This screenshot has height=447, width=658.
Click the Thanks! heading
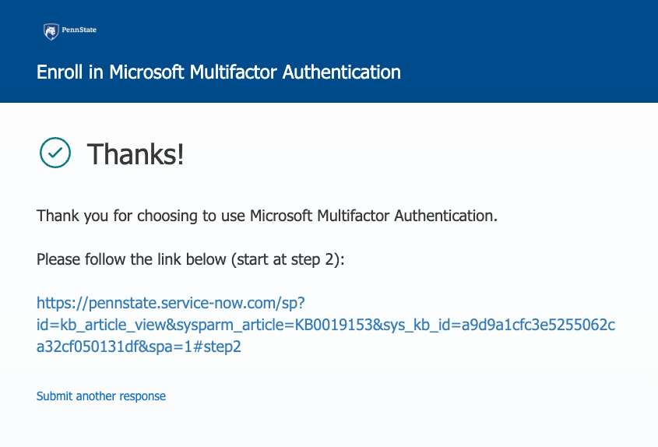135,154
